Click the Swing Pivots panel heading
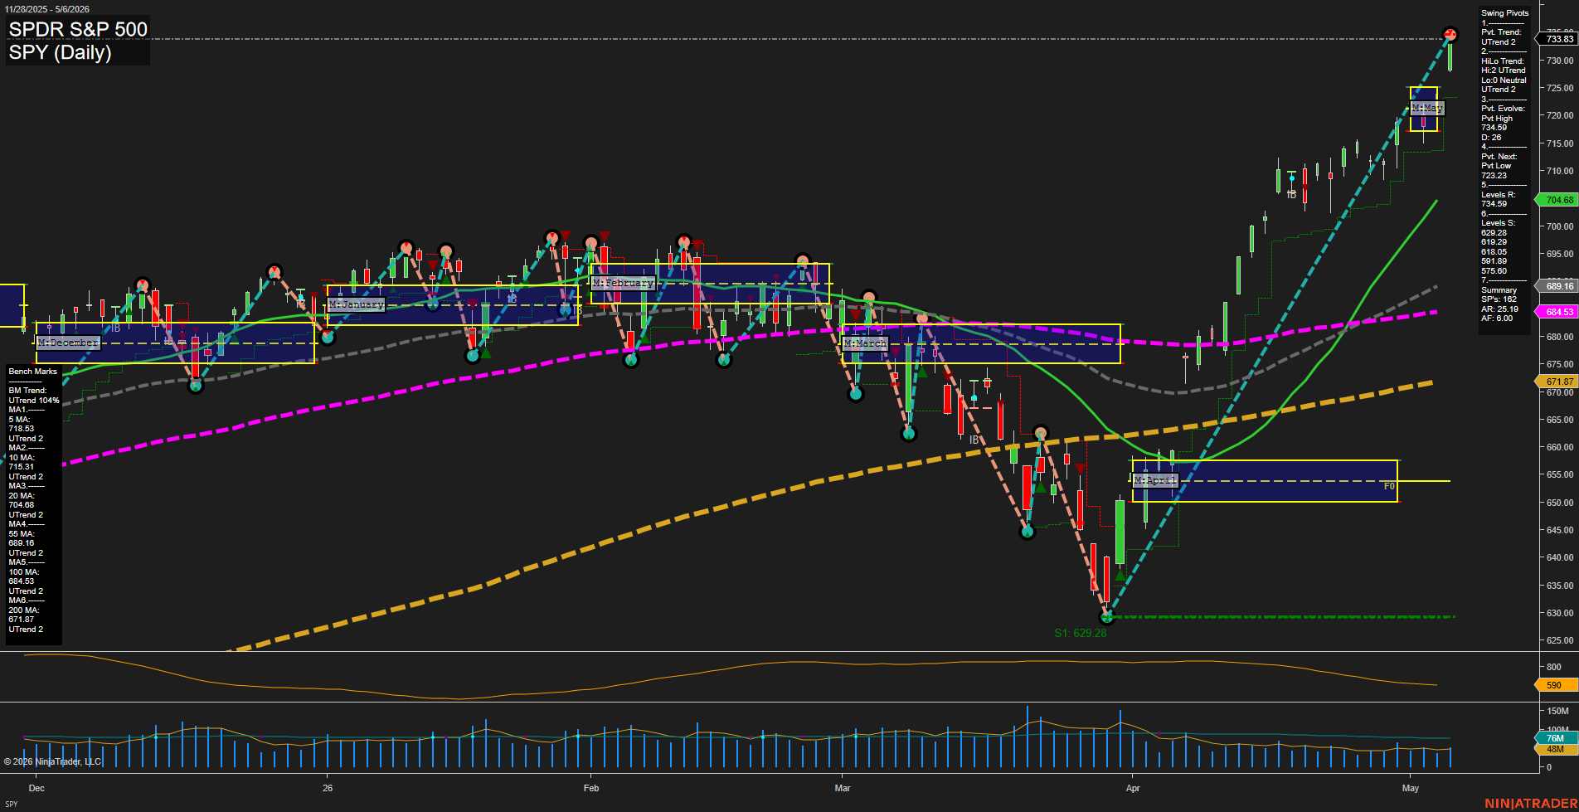Image resolution: width=1579 pixels, height=812 pixels. (1504, 13)
